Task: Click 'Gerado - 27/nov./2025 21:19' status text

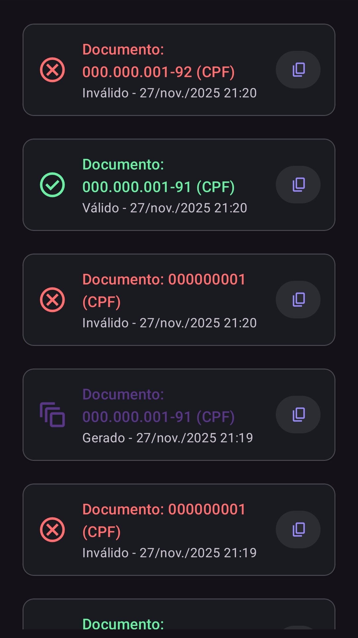Action: 168,438
